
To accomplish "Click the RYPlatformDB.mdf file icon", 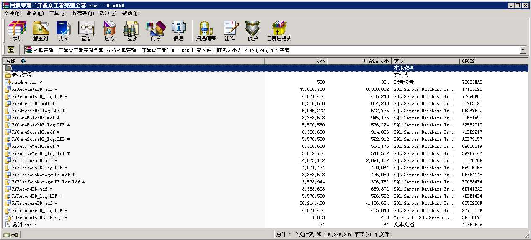I will [x=8, y=160].
